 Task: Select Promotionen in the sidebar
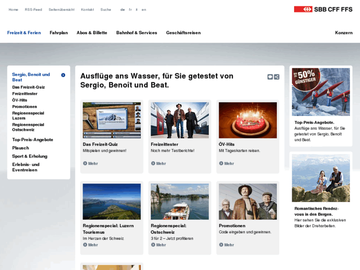point(25,107)
